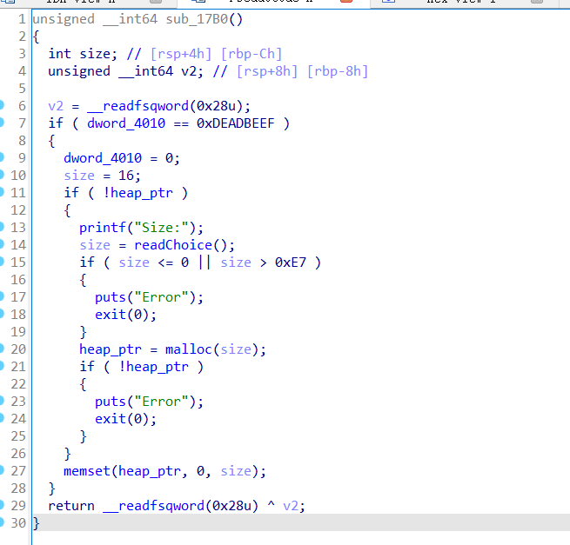
Task: Toggle breakpoint marker on line 21
Action: (3, 367)
